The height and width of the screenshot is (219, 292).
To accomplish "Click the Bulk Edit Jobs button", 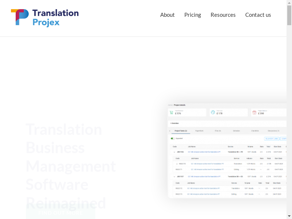I will click(272, 139).
